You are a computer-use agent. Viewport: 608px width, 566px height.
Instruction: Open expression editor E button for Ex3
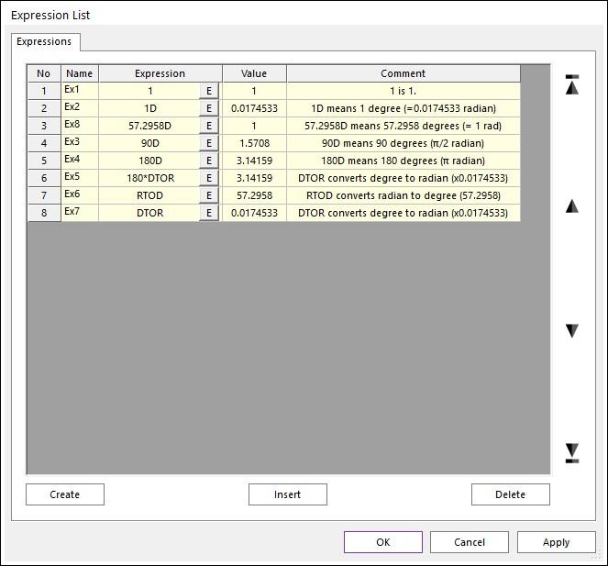[x=209, y=143]
